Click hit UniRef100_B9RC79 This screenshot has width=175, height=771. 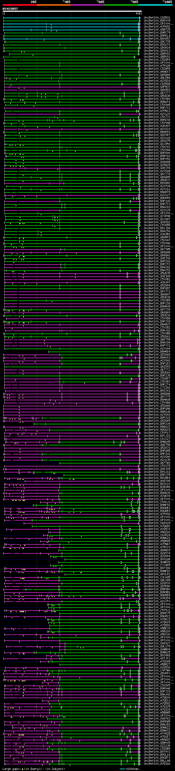pos(157,33)
